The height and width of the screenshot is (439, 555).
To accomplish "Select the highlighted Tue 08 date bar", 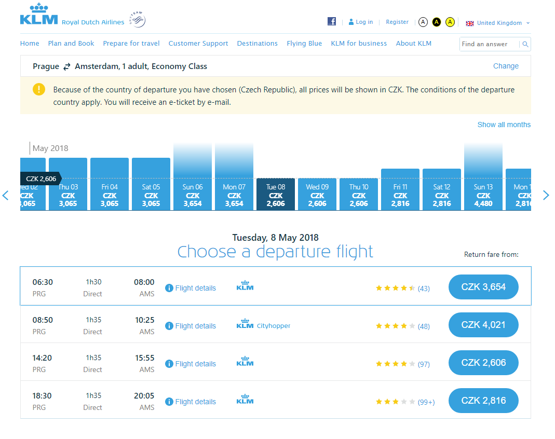I will (276, 194).
